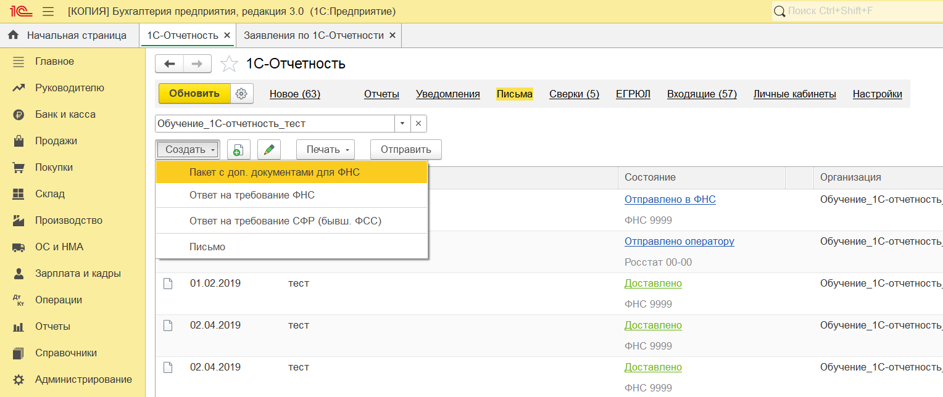Open Письма link
Image resolution: width=943 pixels, height=397 pixels.
point(515,94)
